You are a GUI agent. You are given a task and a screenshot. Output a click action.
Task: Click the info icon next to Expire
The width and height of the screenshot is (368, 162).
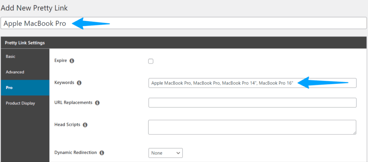point(72,61)
